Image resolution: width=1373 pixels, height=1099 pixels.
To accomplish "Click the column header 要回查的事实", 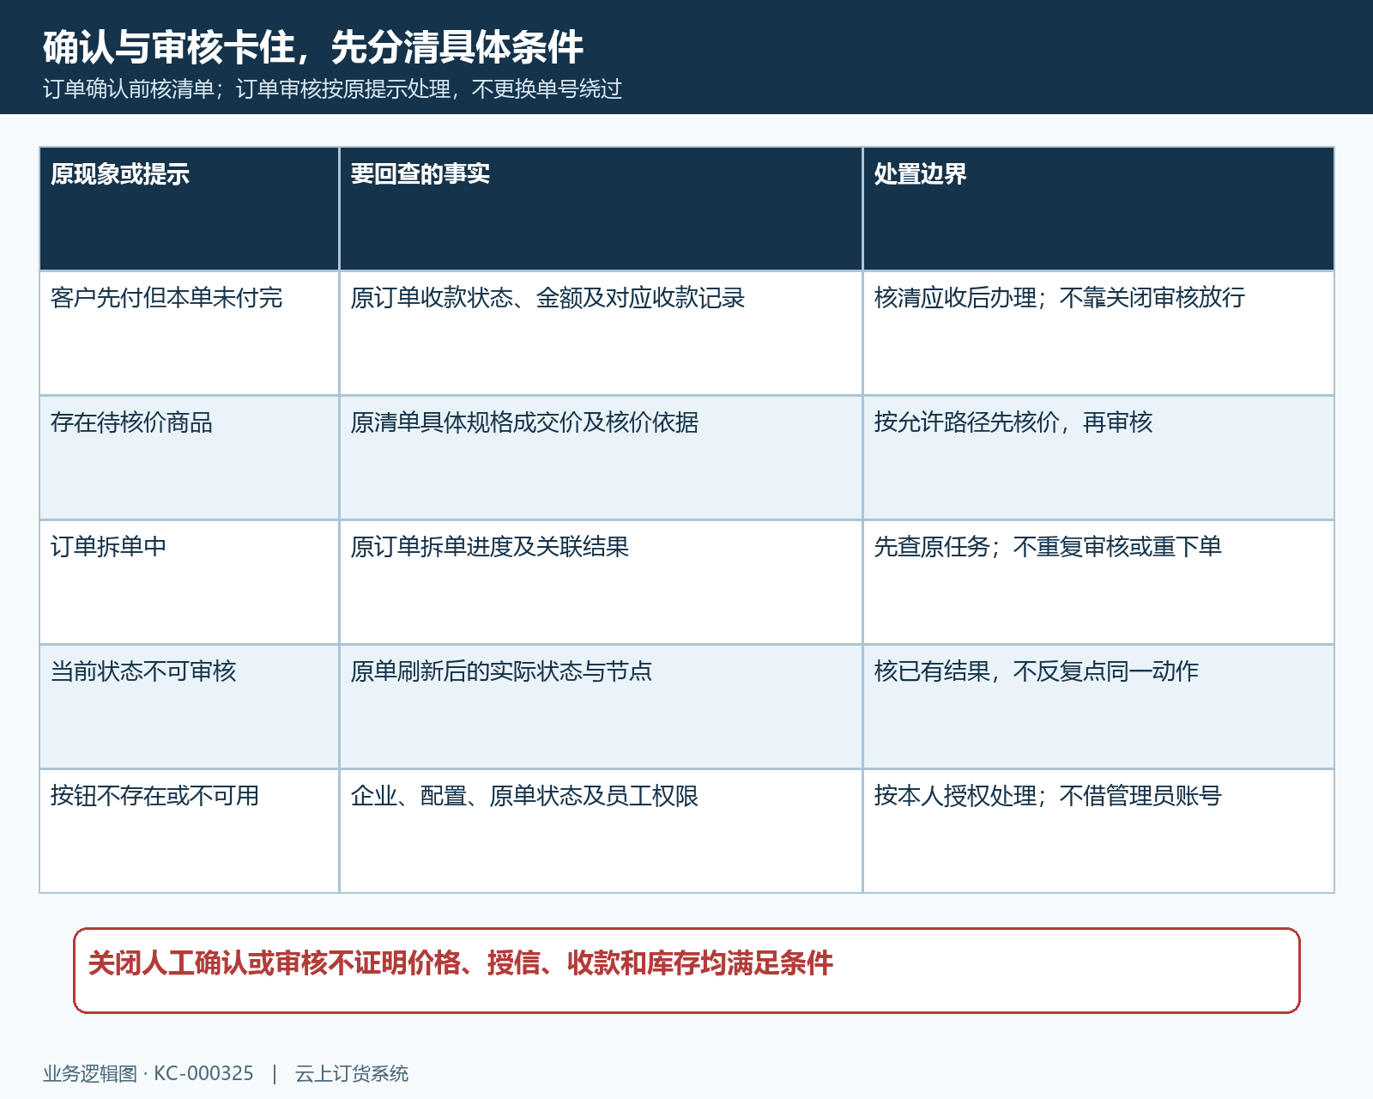I will tap(601, 209).
